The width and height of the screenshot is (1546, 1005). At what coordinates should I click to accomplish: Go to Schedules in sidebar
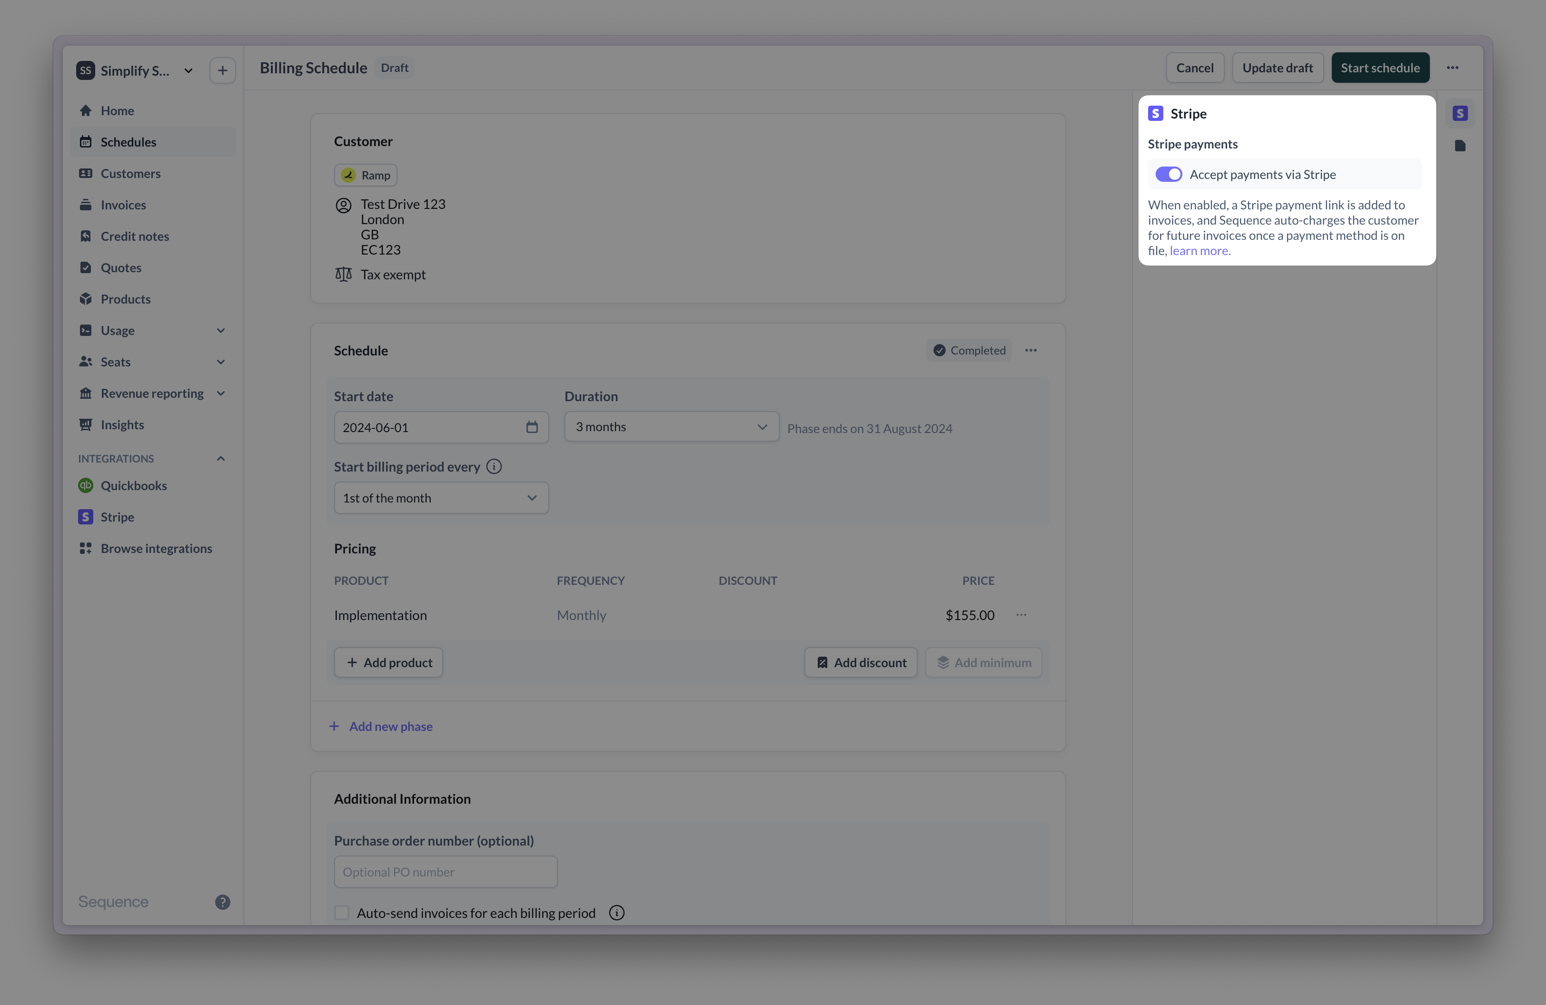point(153,141)
